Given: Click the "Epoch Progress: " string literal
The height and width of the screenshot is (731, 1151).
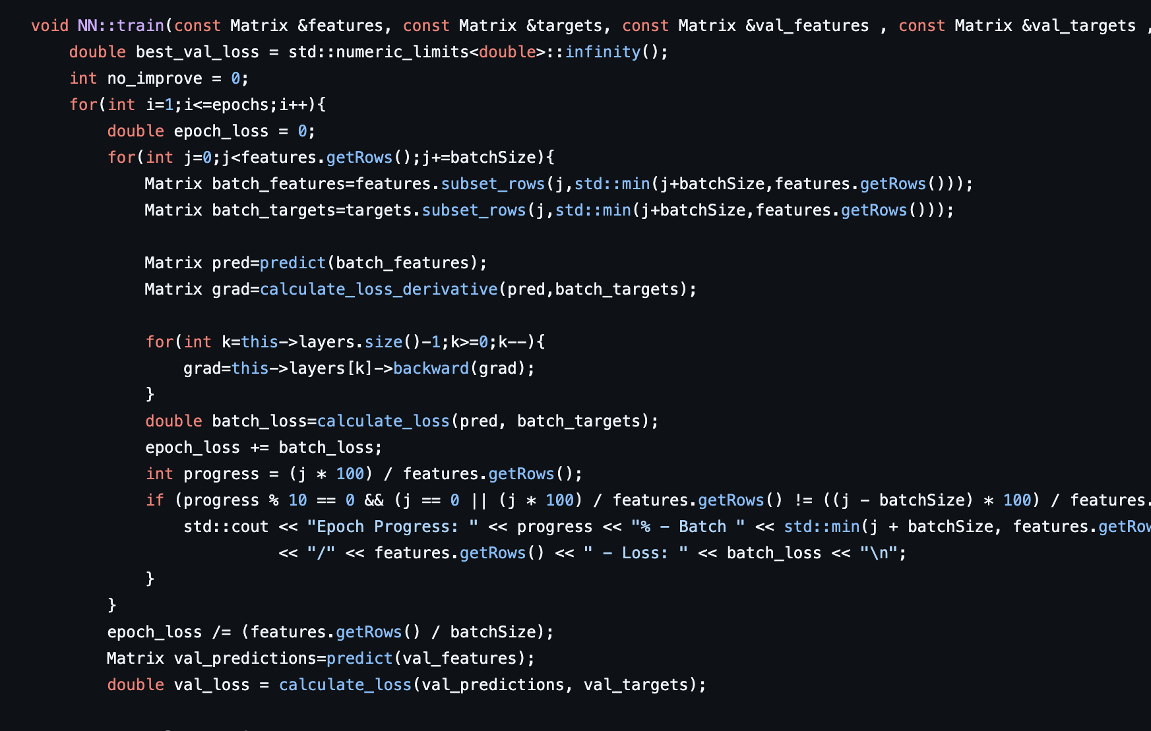Looking at the screenshot, I should 392,527.
